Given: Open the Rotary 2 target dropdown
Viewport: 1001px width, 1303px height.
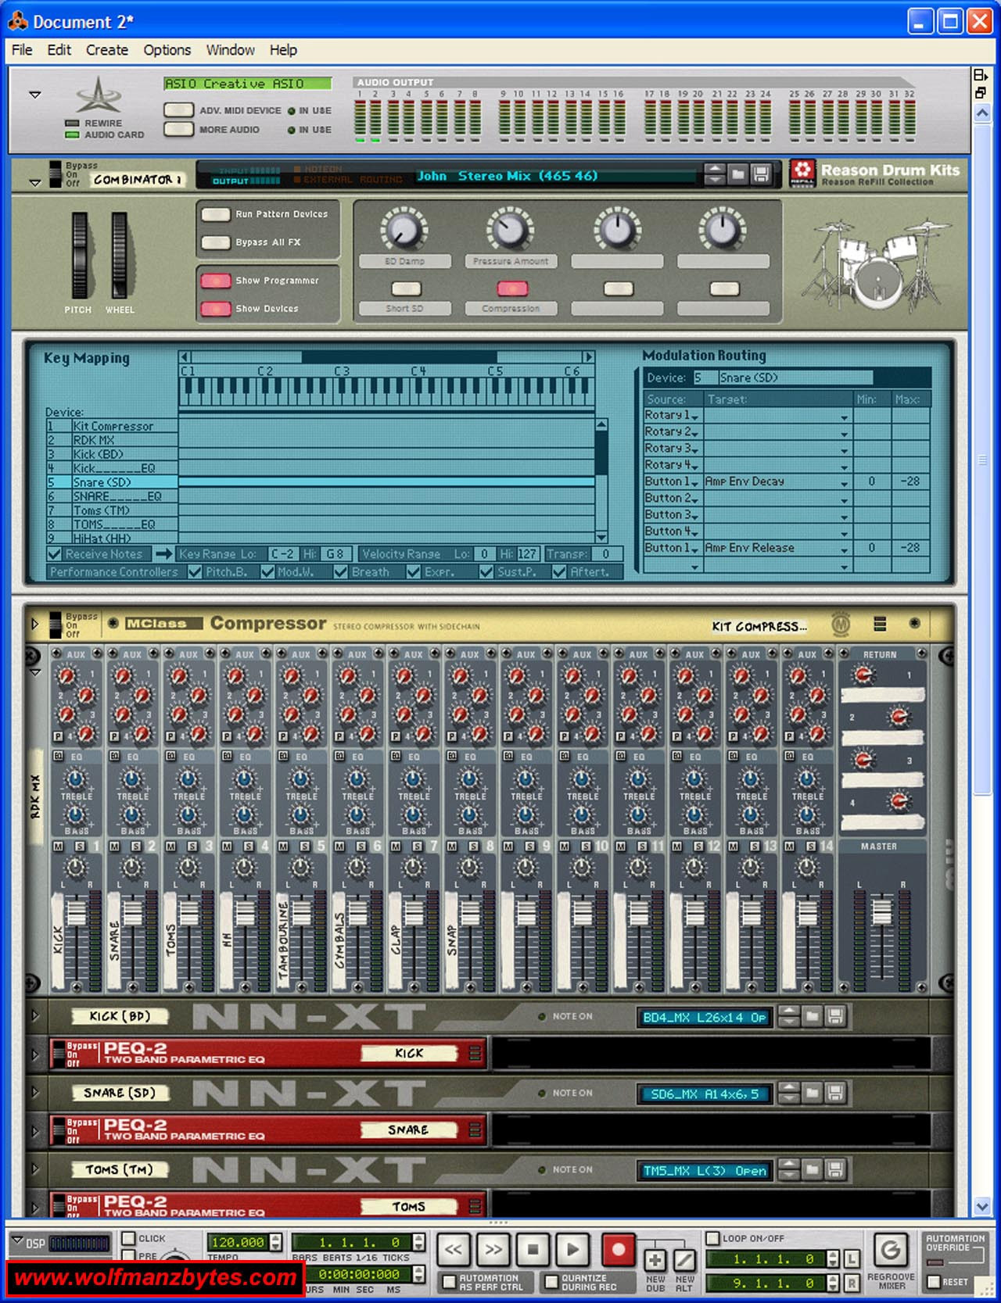Looking at the screenshot, I should pyautogui.click(x=844, y=434).
